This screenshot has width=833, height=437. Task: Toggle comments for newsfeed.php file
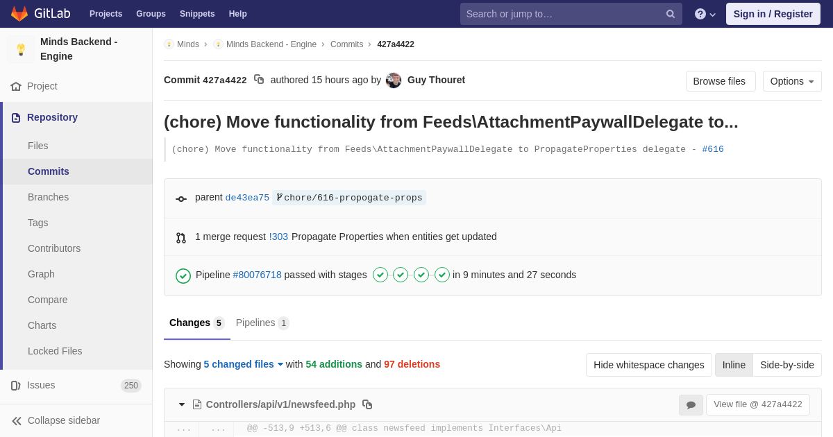click(691, 405)
